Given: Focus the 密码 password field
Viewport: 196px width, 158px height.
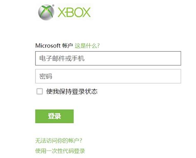Looking at the screenshot, I should pos(108,76).
